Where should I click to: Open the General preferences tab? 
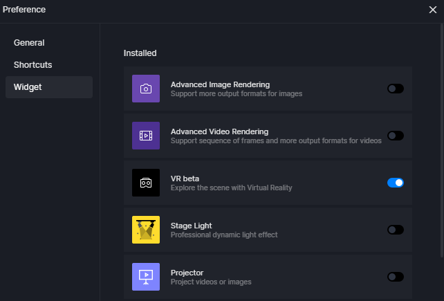tap(29, 43)
